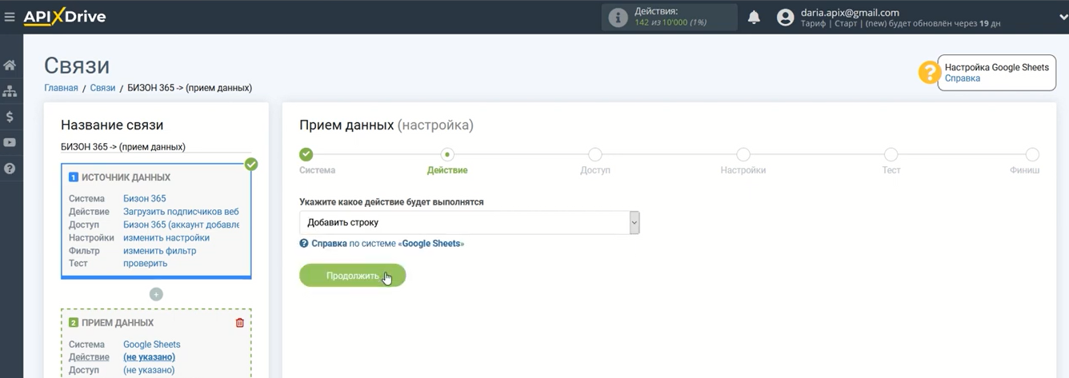Click the yellow question mark help icon
1069x378 pixels.
click(x=928, y=73)
